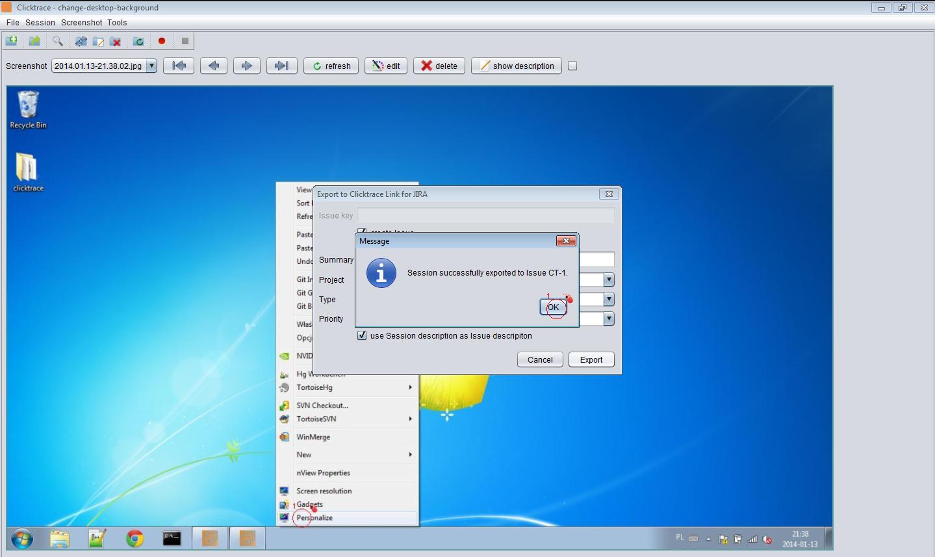Click the magnifier search toolbar icon

click(x=58, y=41)
